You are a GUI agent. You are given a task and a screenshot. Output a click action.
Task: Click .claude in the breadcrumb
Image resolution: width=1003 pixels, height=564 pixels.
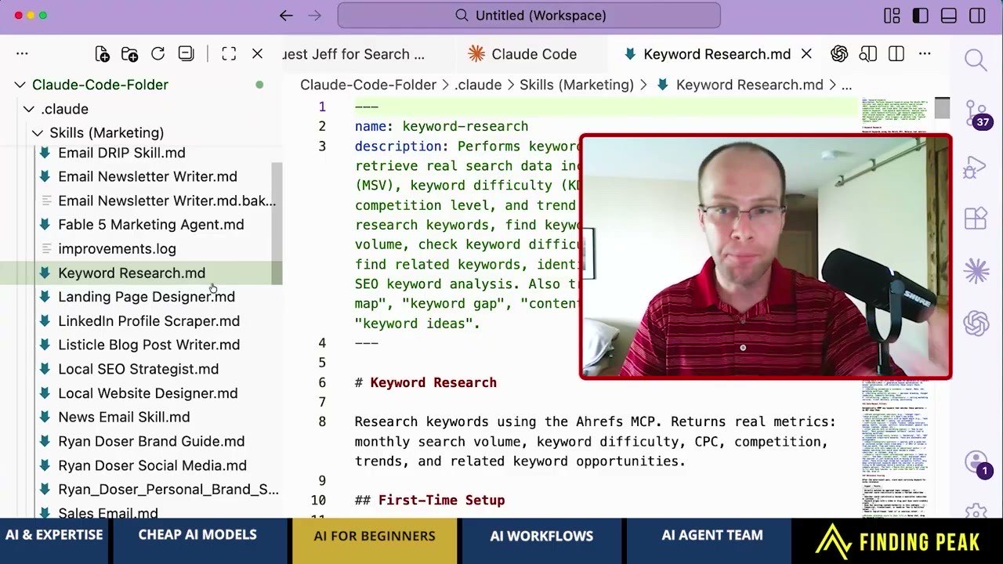(x=478, y=85)
